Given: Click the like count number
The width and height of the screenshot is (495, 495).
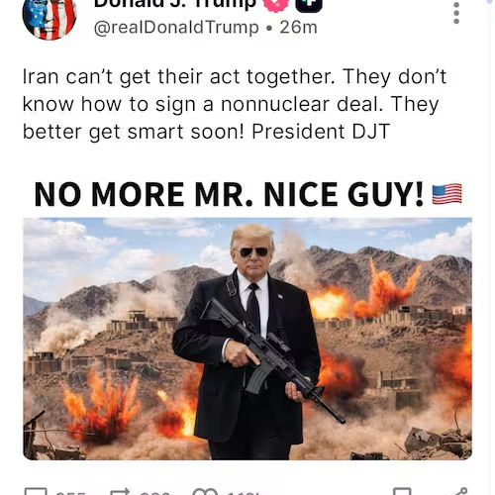Looking at the screenshot, I should pyautogui.click(x=242, y=493).
